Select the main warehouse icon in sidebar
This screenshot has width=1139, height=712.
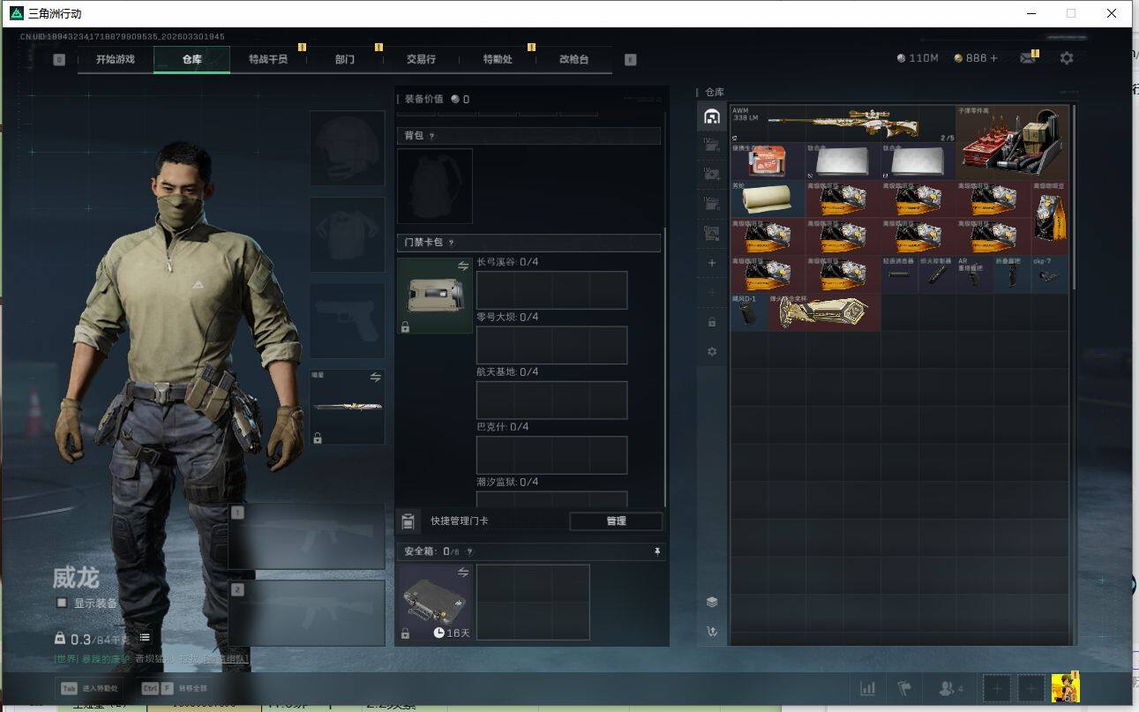(x=711, y=116)
